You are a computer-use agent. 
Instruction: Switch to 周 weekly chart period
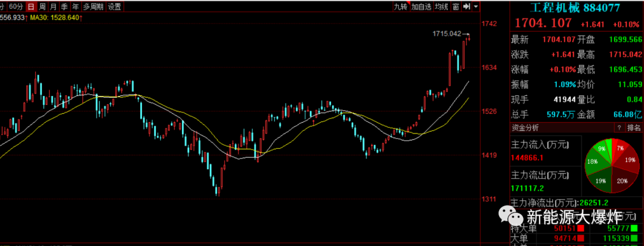pos(42,7)
